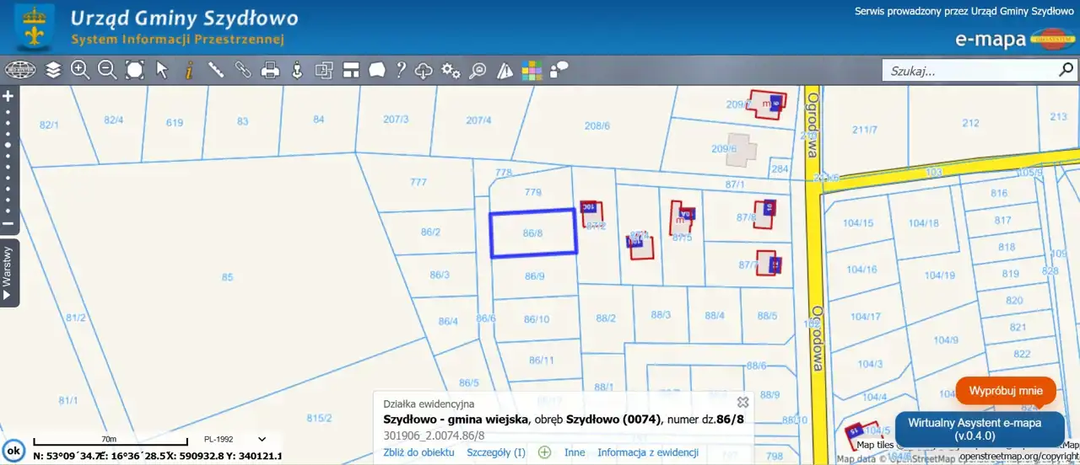The image size is (1080, 465).
Task: Open the person with speech bubble icon
Action: 559,70
